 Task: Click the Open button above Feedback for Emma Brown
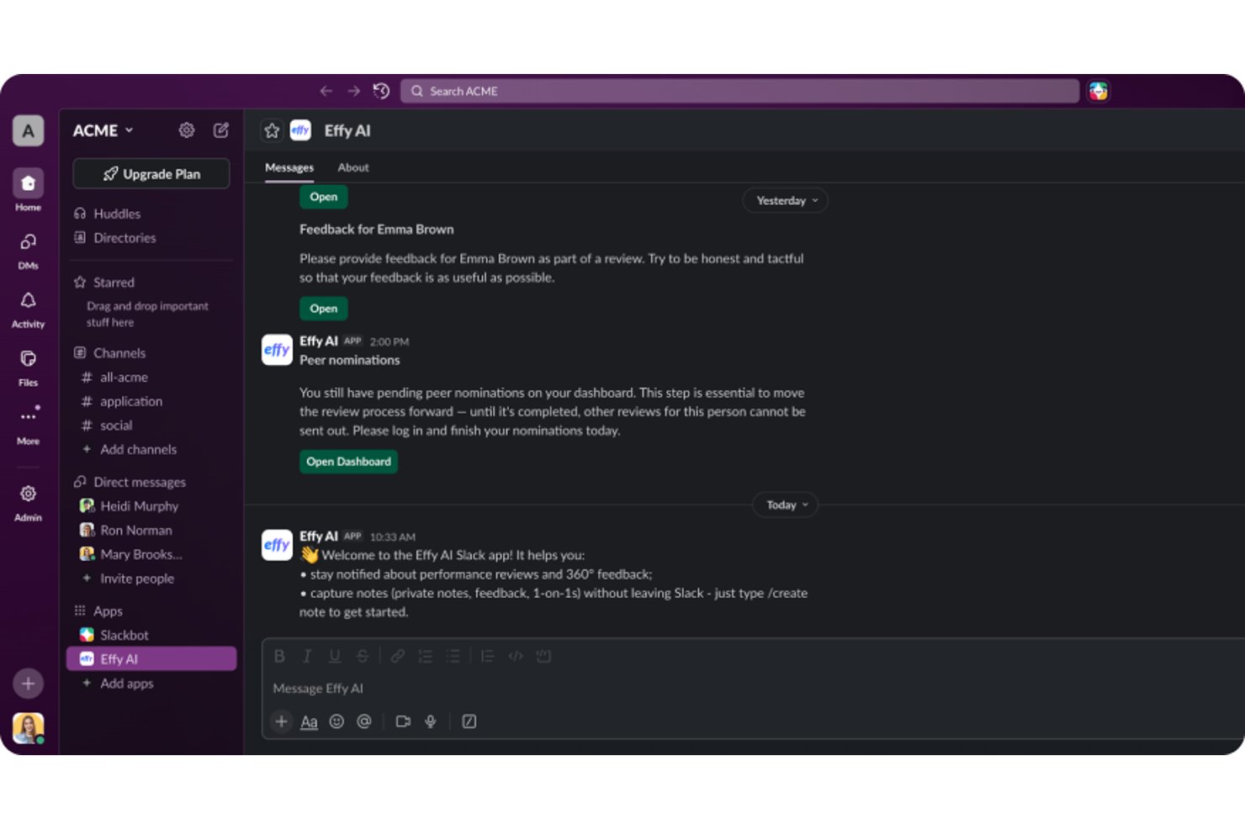[324, 197]
